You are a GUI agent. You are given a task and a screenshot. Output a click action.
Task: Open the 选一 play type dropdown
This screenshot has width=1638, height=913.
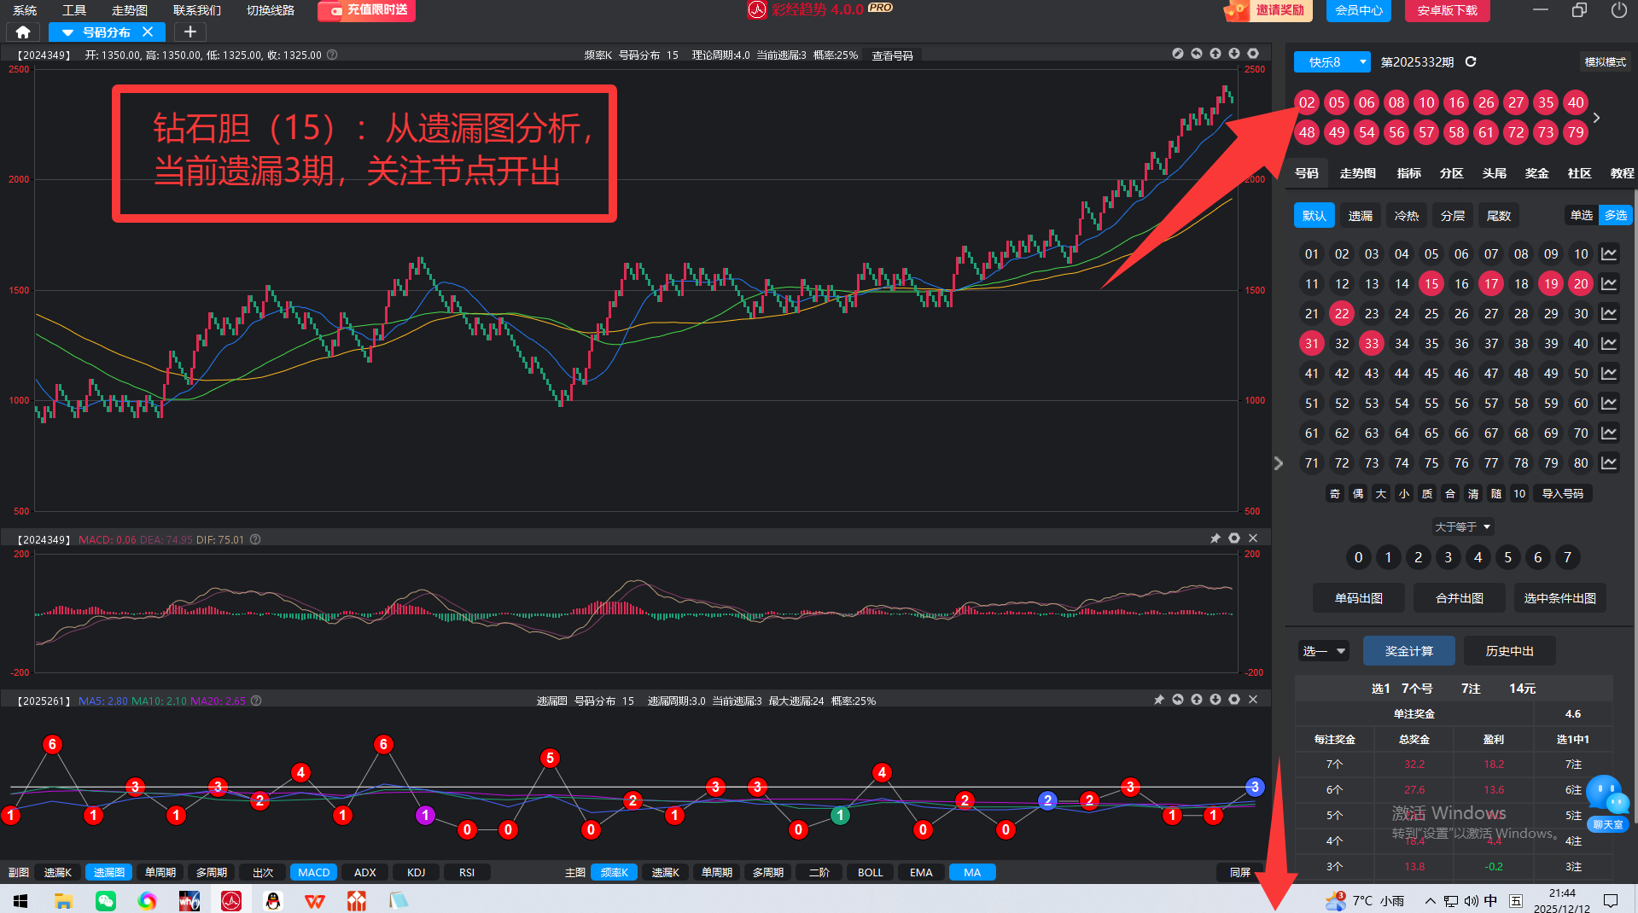(1323, 651)
